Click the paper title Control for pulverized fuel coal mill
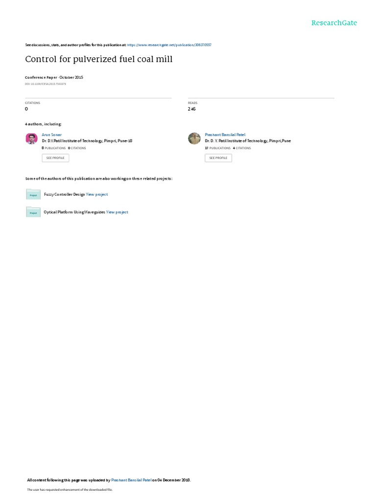Viewport: 376px width, 501px height. [99, 59]
